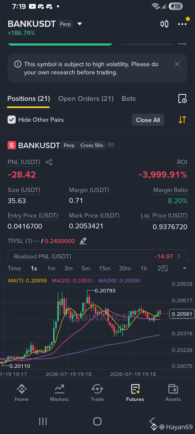Tap the Perp tag beside position name
This screenshot has width=195, height=434.
coord(69,145)
